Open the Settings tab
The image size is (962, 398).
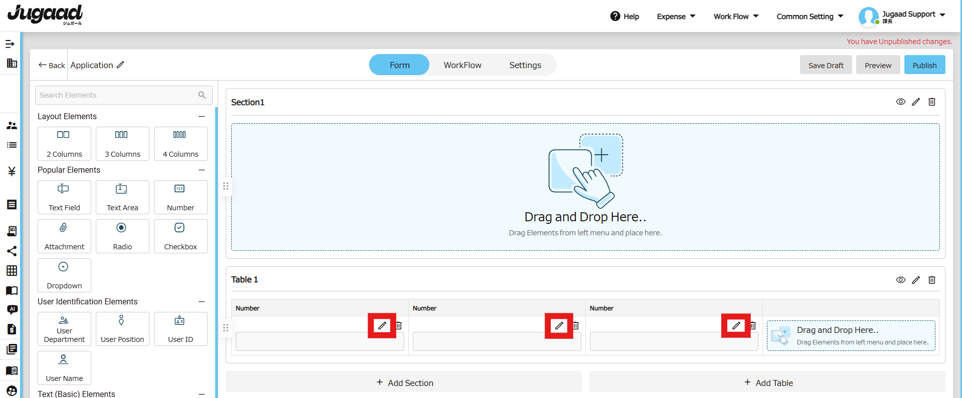[x=525, y=65]
